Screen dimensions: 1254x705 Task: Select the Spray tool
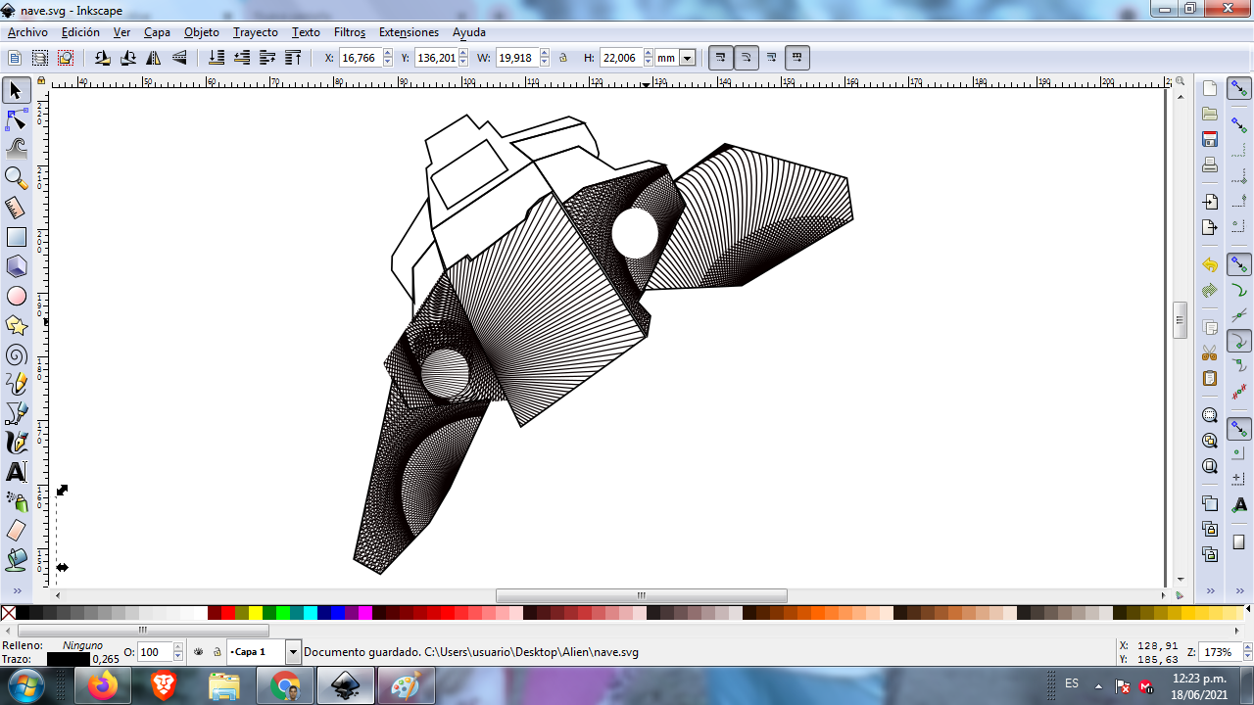coord(16,501)
